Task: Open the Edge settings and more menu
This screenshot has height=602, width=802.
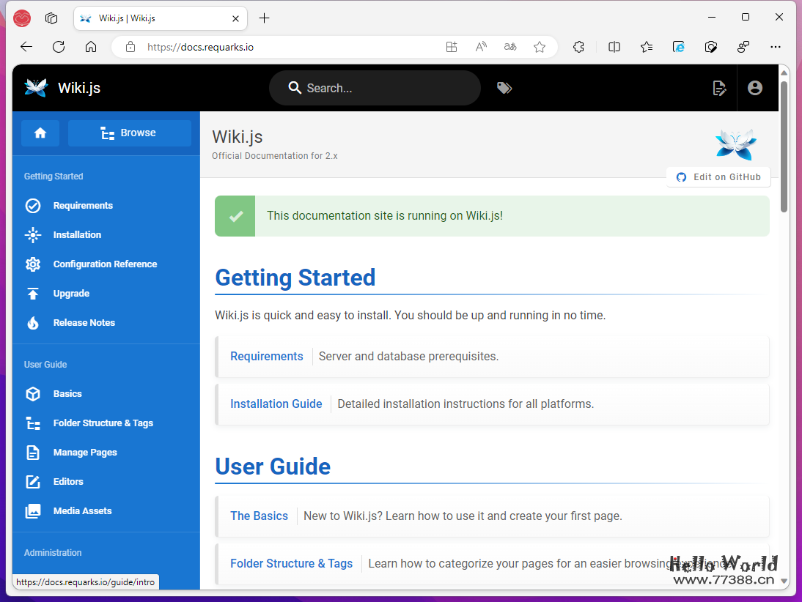Action: point(776,47)
